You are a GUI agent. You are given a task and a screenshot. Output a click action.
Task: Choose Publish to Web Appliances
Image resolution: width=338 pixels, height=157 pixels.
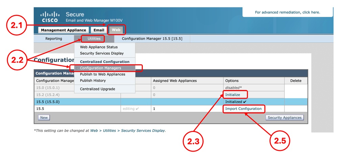tap(103, 74)
